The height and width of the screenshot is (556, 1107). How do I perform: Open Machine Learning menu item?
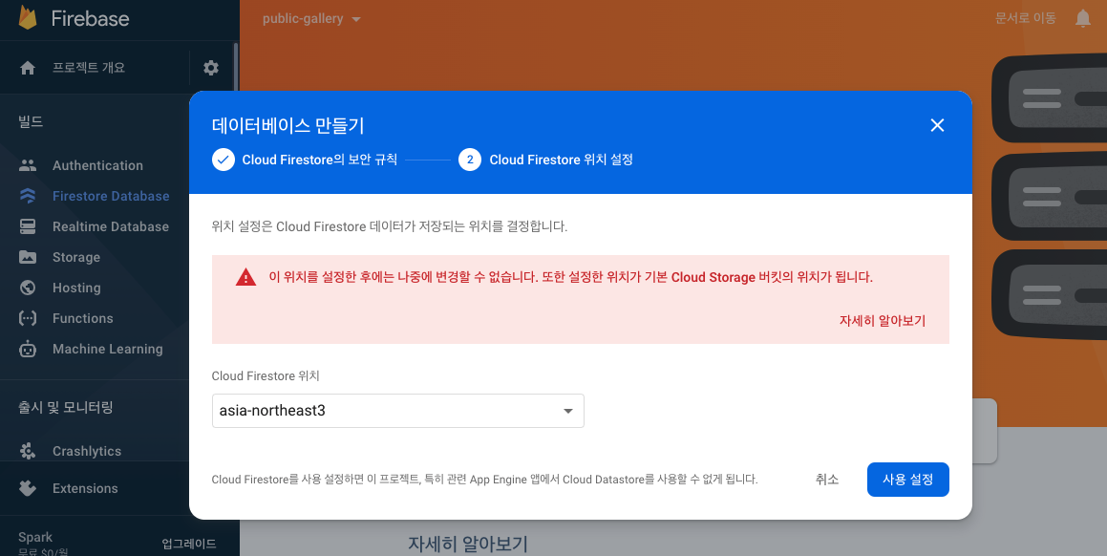point(107,349)
